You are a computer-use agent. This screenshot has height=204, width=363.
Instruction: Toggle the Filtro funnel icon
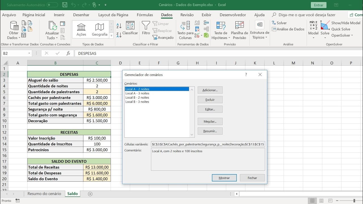click(x=146, y=28)
